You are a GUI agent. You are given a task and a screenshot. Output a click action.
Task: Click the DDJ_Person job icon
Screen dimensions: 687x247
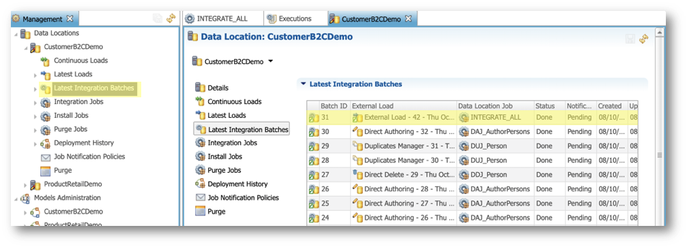[x=463, y=175]
